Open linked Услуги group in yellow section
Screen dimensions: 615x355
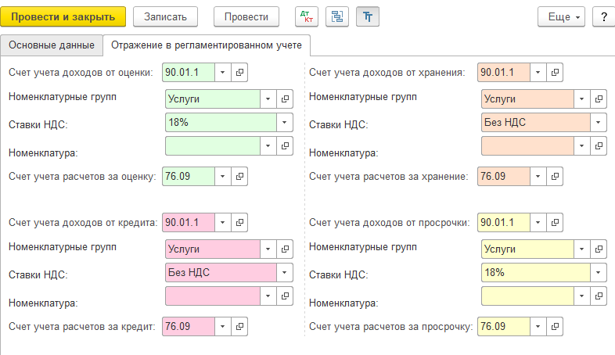tap(599, 249)
